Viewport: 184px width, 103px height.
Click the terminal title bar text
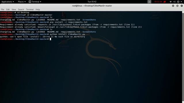point(92,6)
